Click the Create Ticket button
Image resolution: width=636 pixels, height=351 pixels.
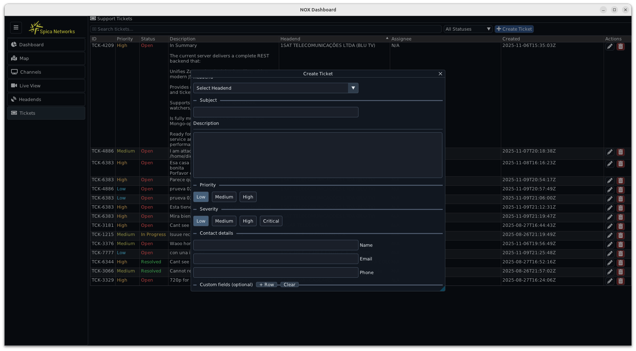click(x=514, y=29)
